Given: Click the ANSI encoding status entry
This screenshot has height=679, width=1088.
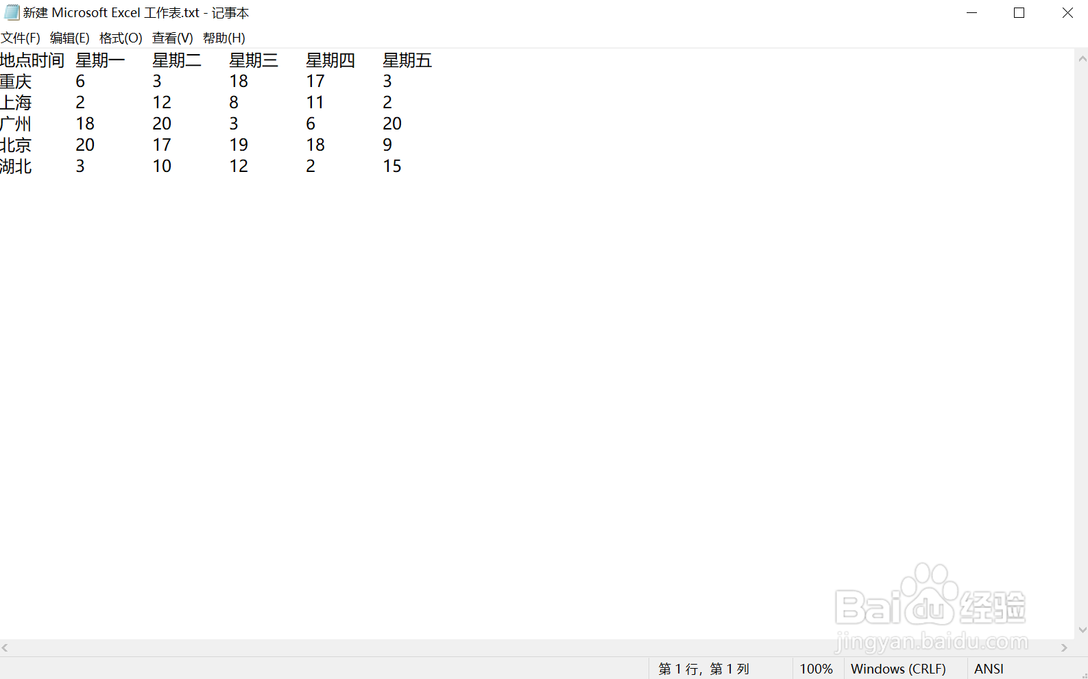Looking at the screenshot, I should click(989, 669).
